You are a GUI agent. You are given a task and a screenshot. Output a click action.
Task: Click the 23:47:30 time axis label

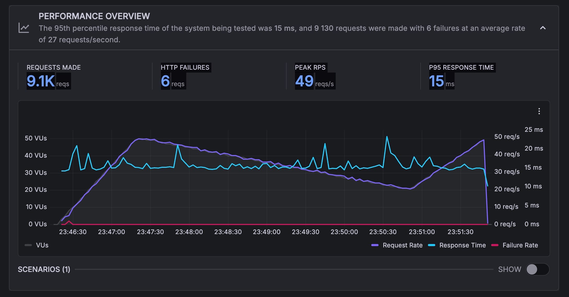(150, 232)
